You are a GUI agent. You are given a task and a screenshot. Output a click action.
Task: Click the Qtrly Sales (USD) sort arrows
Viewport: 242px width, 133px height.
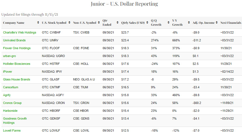tap(147, 23)
